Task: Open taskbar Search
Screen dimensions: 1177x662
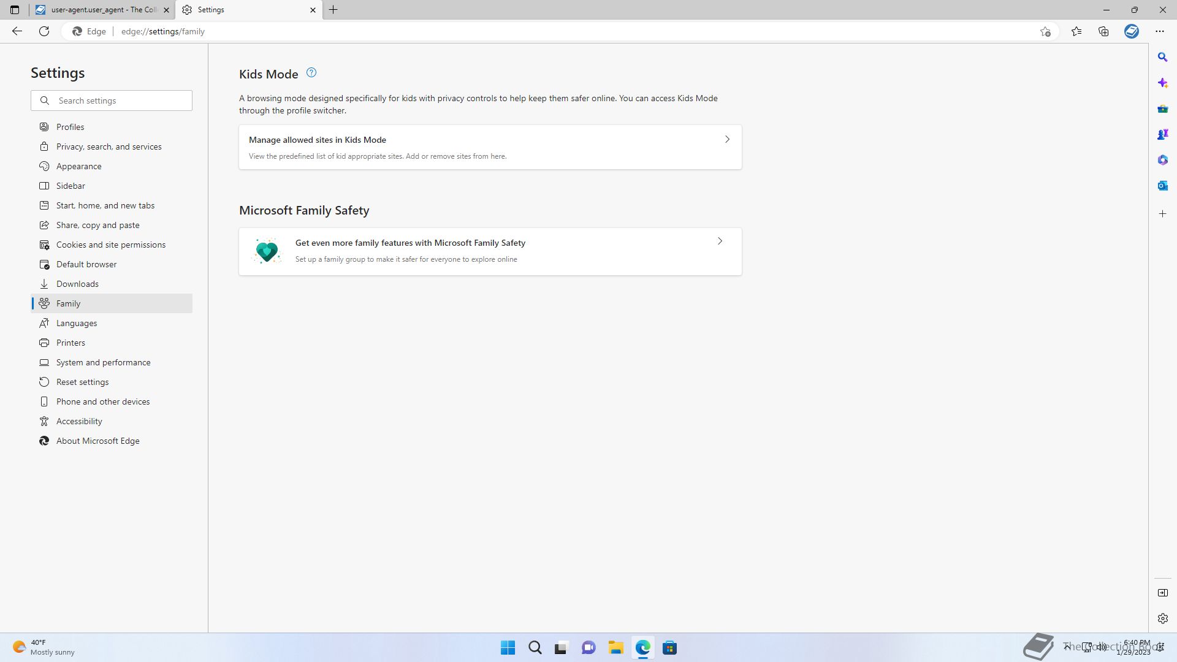Action: [535, 648]
